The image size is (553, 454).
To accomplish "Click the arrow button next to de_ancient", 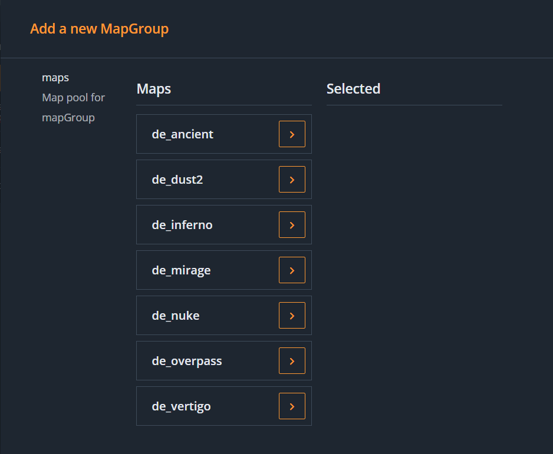I will pyautogui.click(x=292, y=134).
